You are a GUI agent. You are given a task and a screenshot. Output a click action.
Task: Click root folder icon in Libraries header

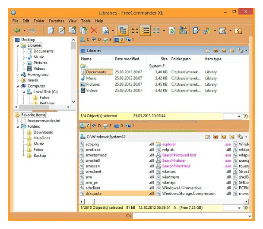232,50
